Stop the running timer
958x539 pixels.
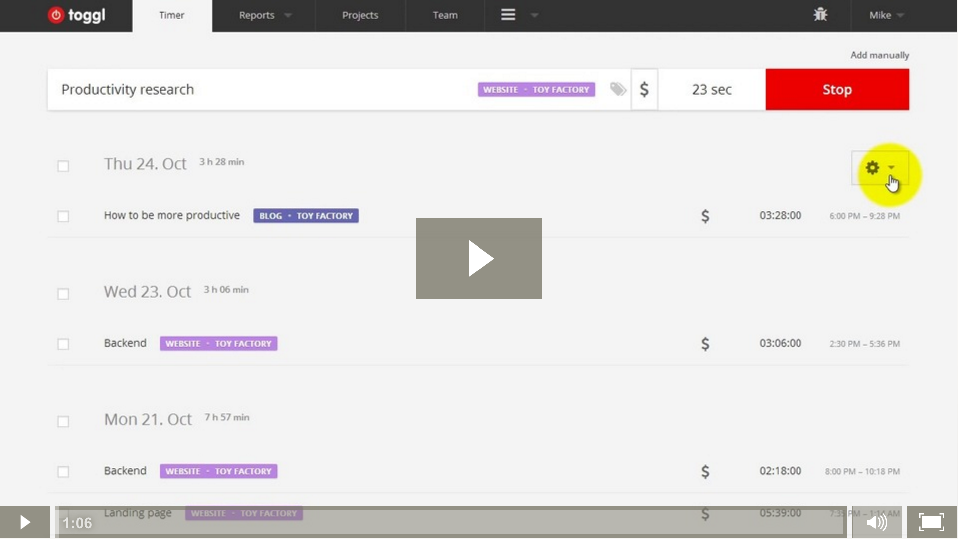click(837, 89)
